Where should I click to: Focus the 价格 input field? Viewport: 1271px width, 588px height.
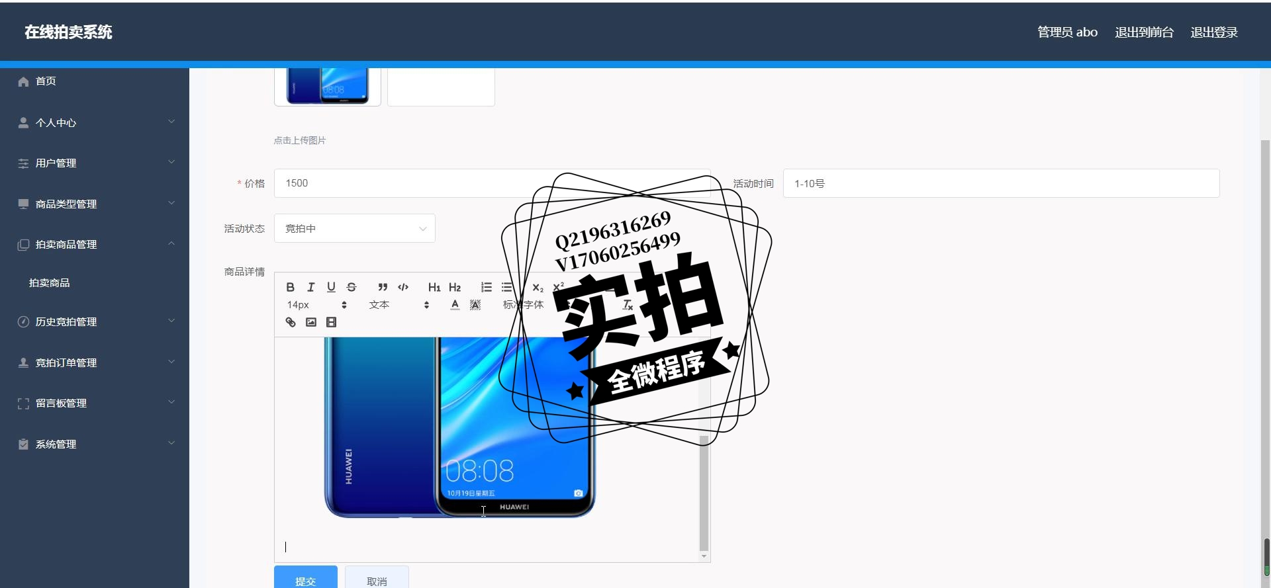[x=493, y=183]
